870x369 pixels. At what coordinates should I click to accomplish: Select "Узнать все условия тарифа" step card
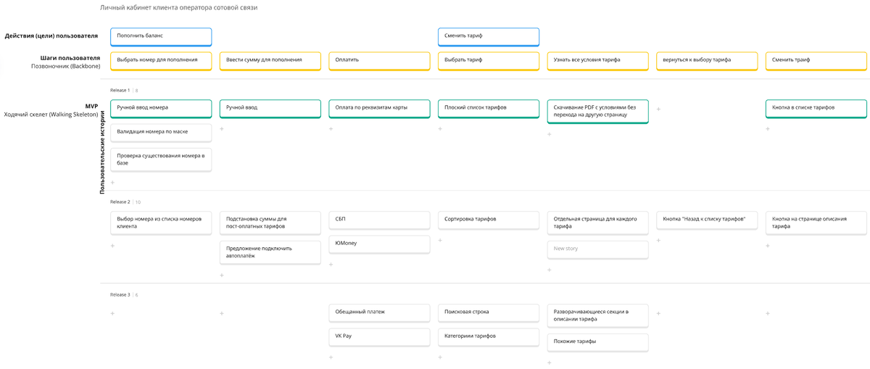point(597,60)
